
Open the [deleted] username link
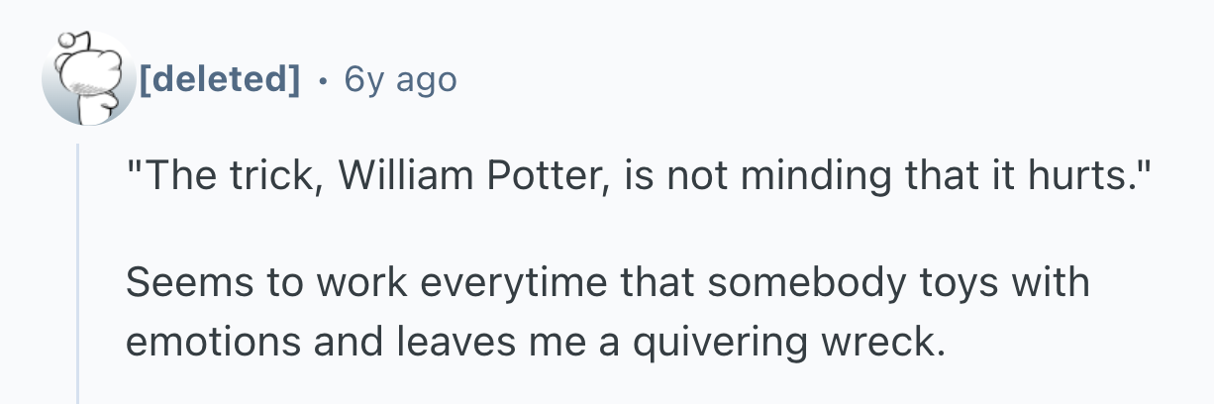coord(219,79)
